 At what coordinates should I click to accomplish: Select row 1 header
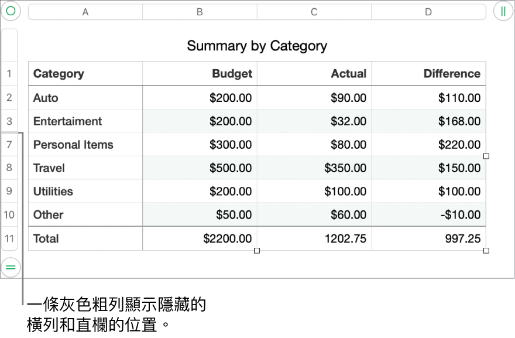(x=9, y=74)
